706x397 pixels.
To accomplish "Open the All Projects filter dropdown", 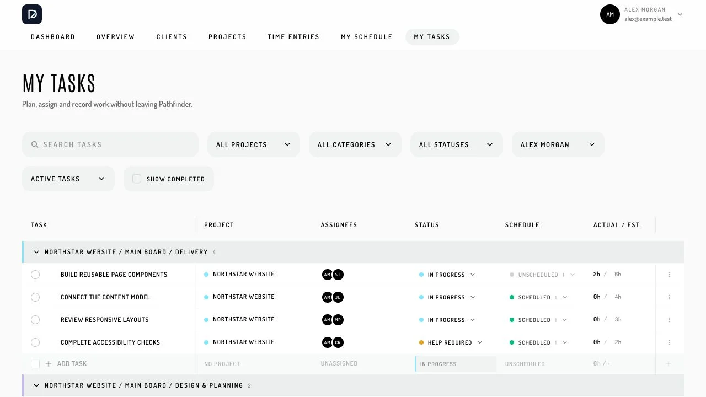I will pyautogui.click(x=254, y=144).
